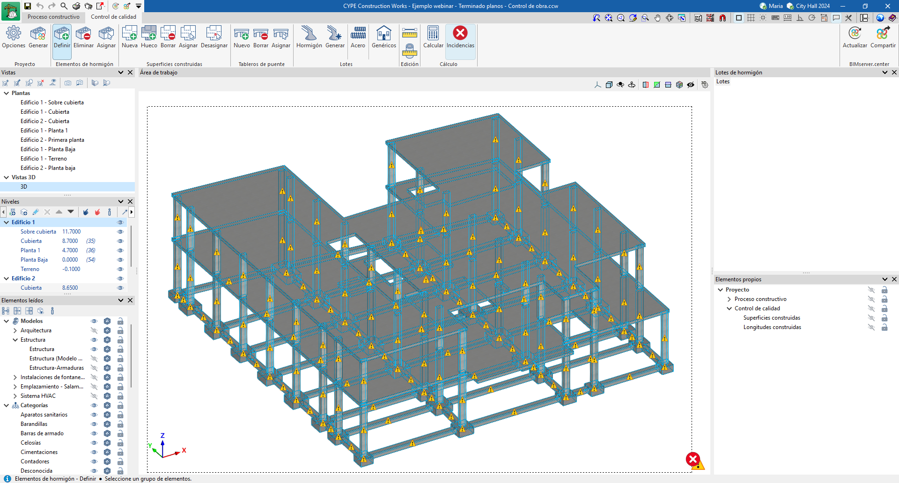The height and width of the screenshot is (483, 899).
Task: Expand Proceso constructivo in Elementos propios
Action: (729, 299)
